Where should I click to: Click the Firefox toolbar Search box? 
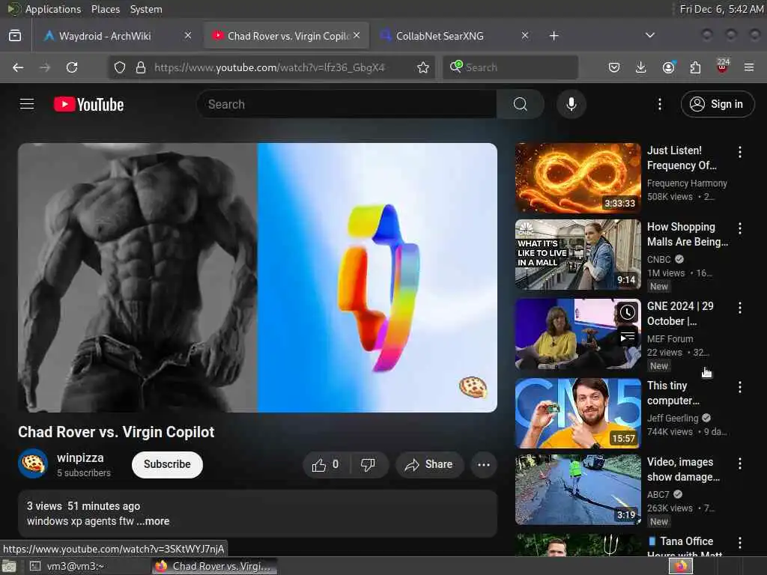click(510, 67)
